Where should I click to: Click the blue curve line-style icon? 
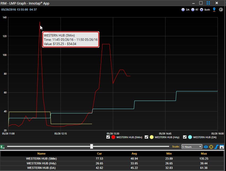click(216, 147)
